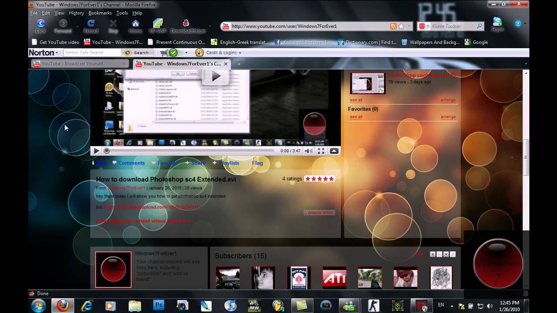The image size is (557, 313).
Task: Expand the URL history dropdown arrow
Action: coord(409,26)
